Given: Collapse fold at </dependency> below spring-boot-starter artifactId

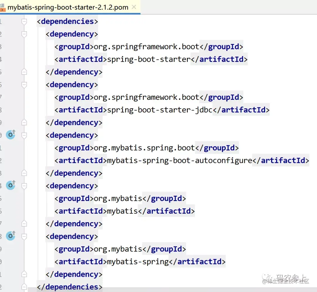Looking at the screenshot, I should pos(24,72).
